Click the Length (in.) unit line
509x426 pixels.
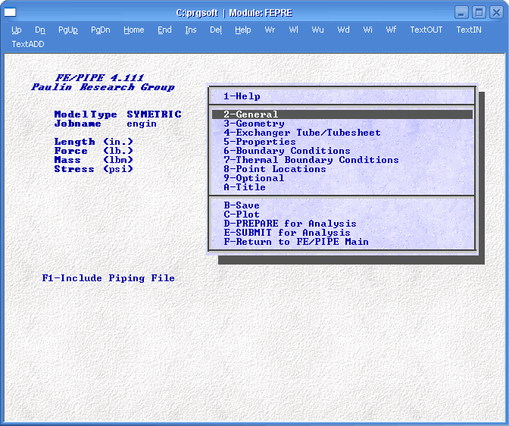[x=93, y=142]
